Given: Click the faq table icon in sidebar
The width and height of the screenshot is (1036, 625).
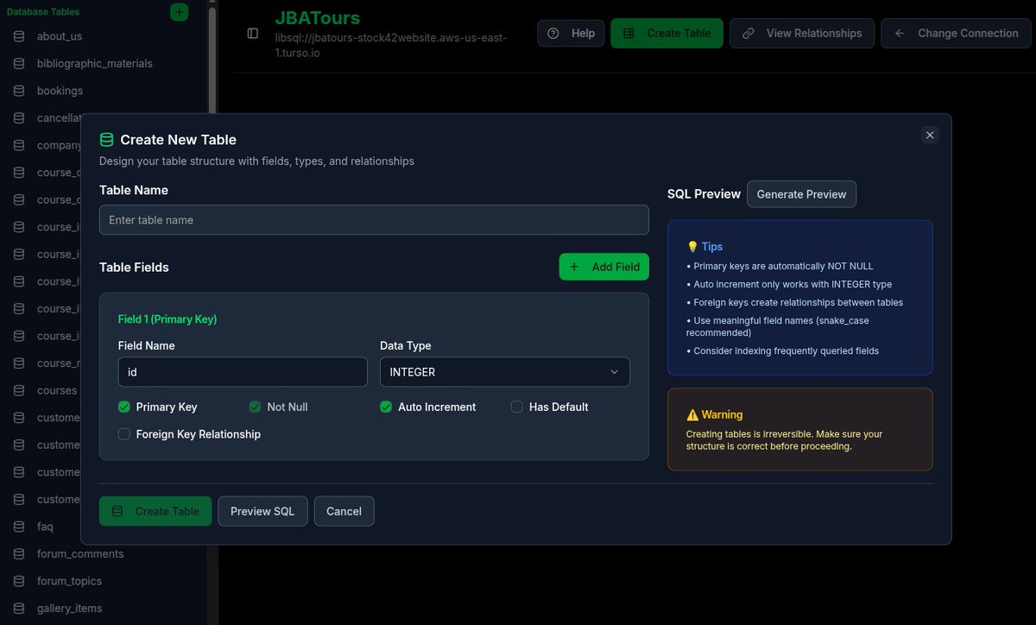Looking at the screenshot, I should point(19,527).
